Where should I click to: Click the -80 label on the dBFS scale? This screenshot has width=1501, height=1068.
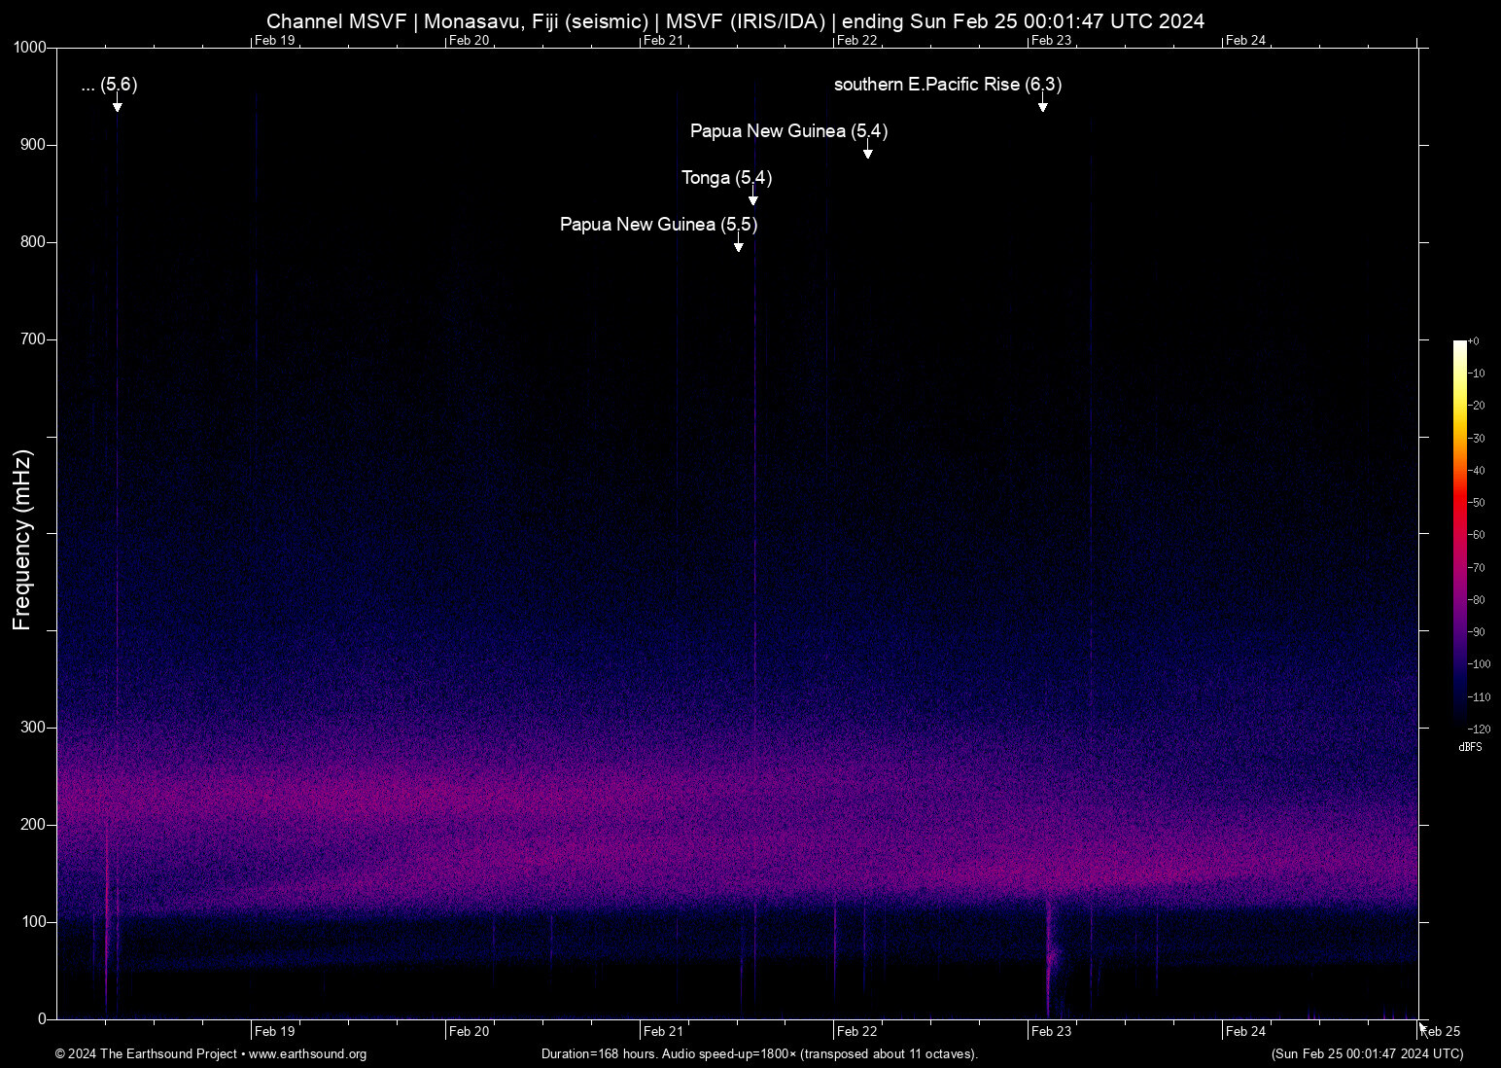click(x=1477, y=600)
